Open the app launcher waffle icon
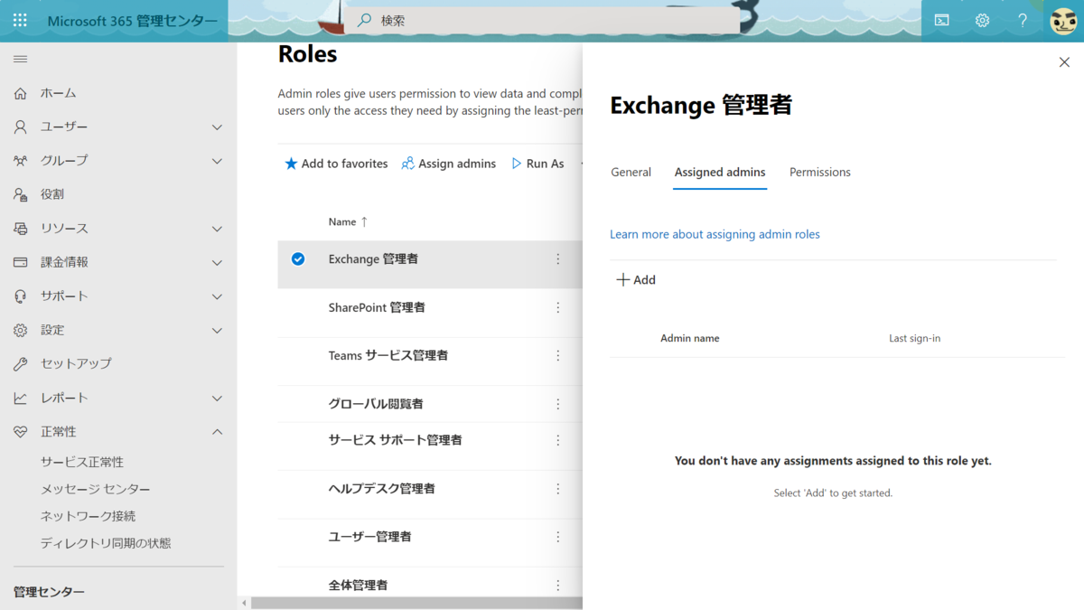 pos(20,20)
